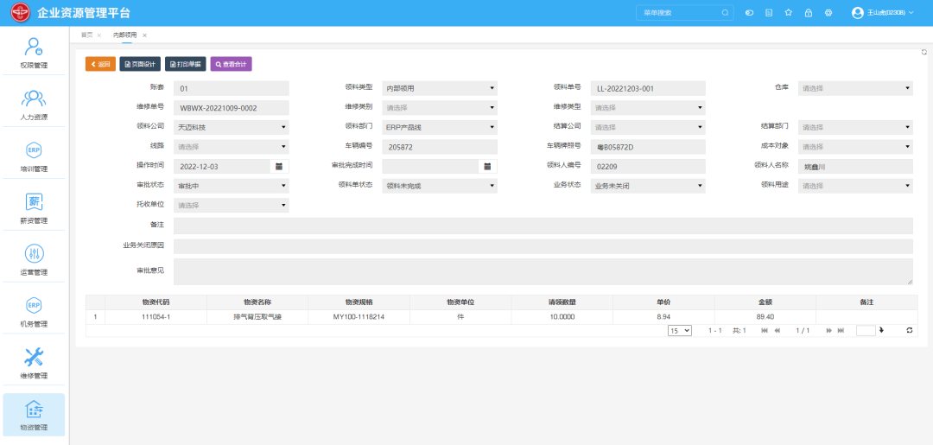
Task: Open calendar picker for 操作时间
Action: coord(279,166)
